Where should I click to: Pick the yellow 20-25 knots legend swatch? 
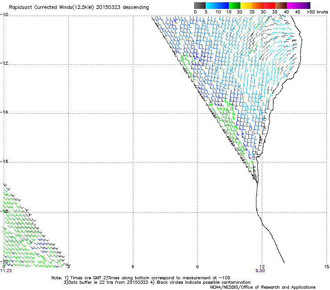tap(246, 5)
